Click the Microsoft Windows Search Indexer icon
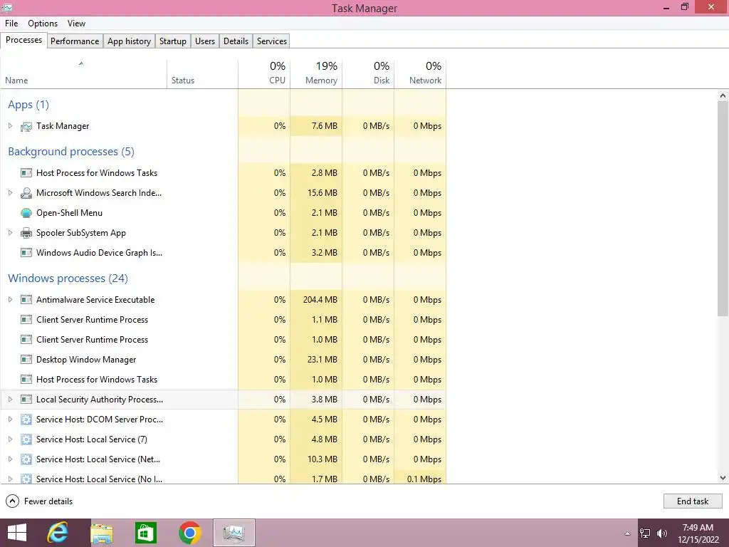729x547 pixels. [26, 193]
